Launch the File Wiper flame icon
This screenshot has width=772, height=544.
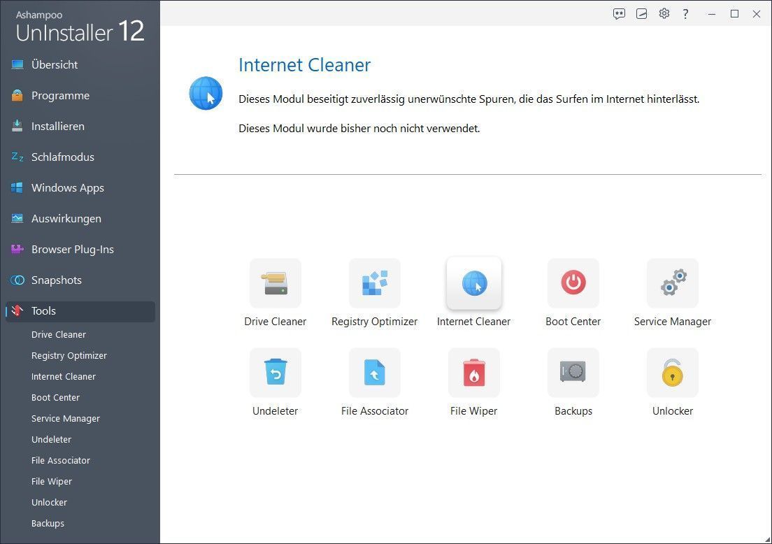[473, 373]
